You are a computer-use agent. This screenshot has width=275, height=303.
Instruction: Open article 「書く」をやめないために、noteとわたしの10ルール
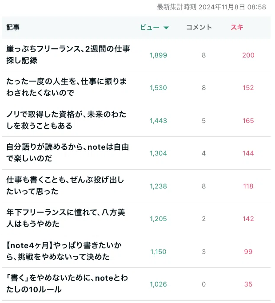(68, 285)
